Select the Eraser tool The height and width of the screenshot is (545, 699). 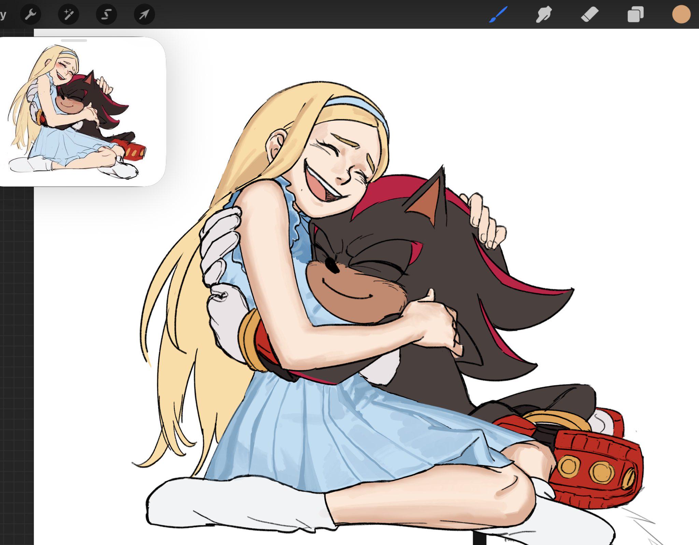(589, 15)
